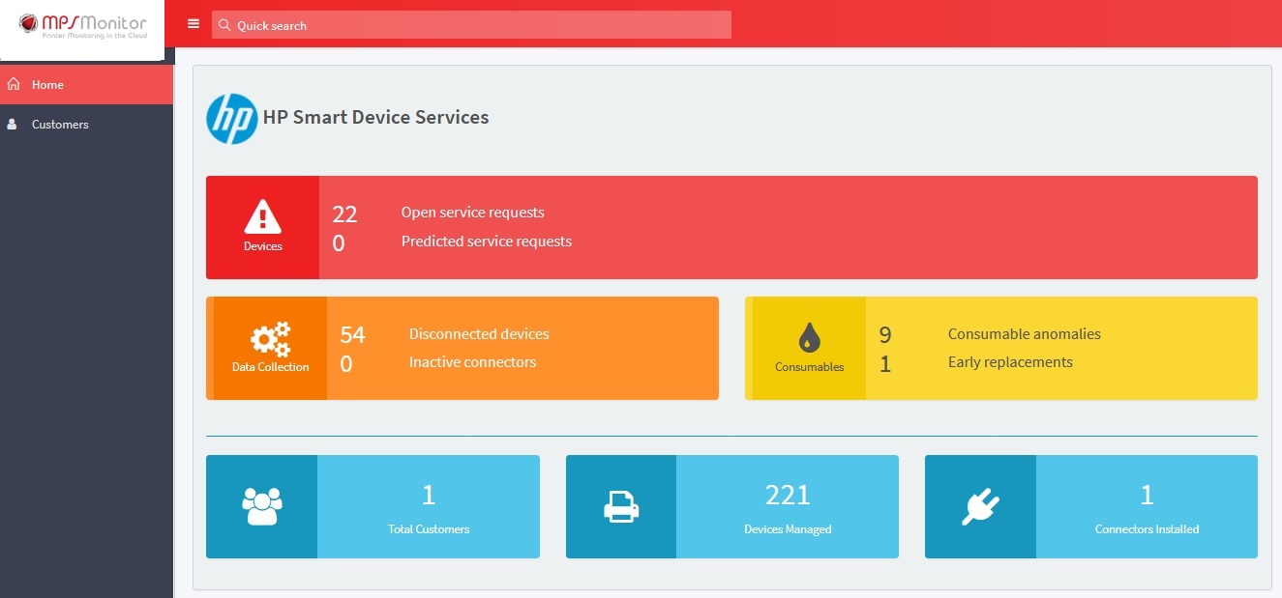Open Early replacements entry
The image size is (1282, 598).
click(x=1010, y=362)
